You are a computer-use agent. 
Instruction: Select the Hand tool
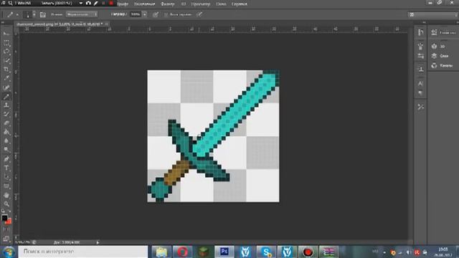tap(6, 195)
